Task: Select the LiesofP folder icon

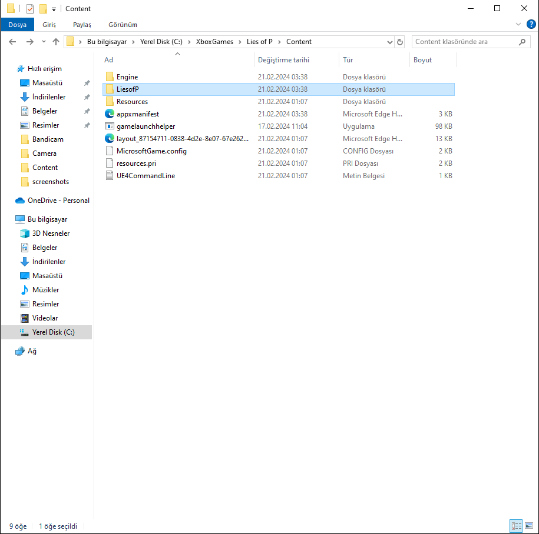Action: tap(110, 89)
